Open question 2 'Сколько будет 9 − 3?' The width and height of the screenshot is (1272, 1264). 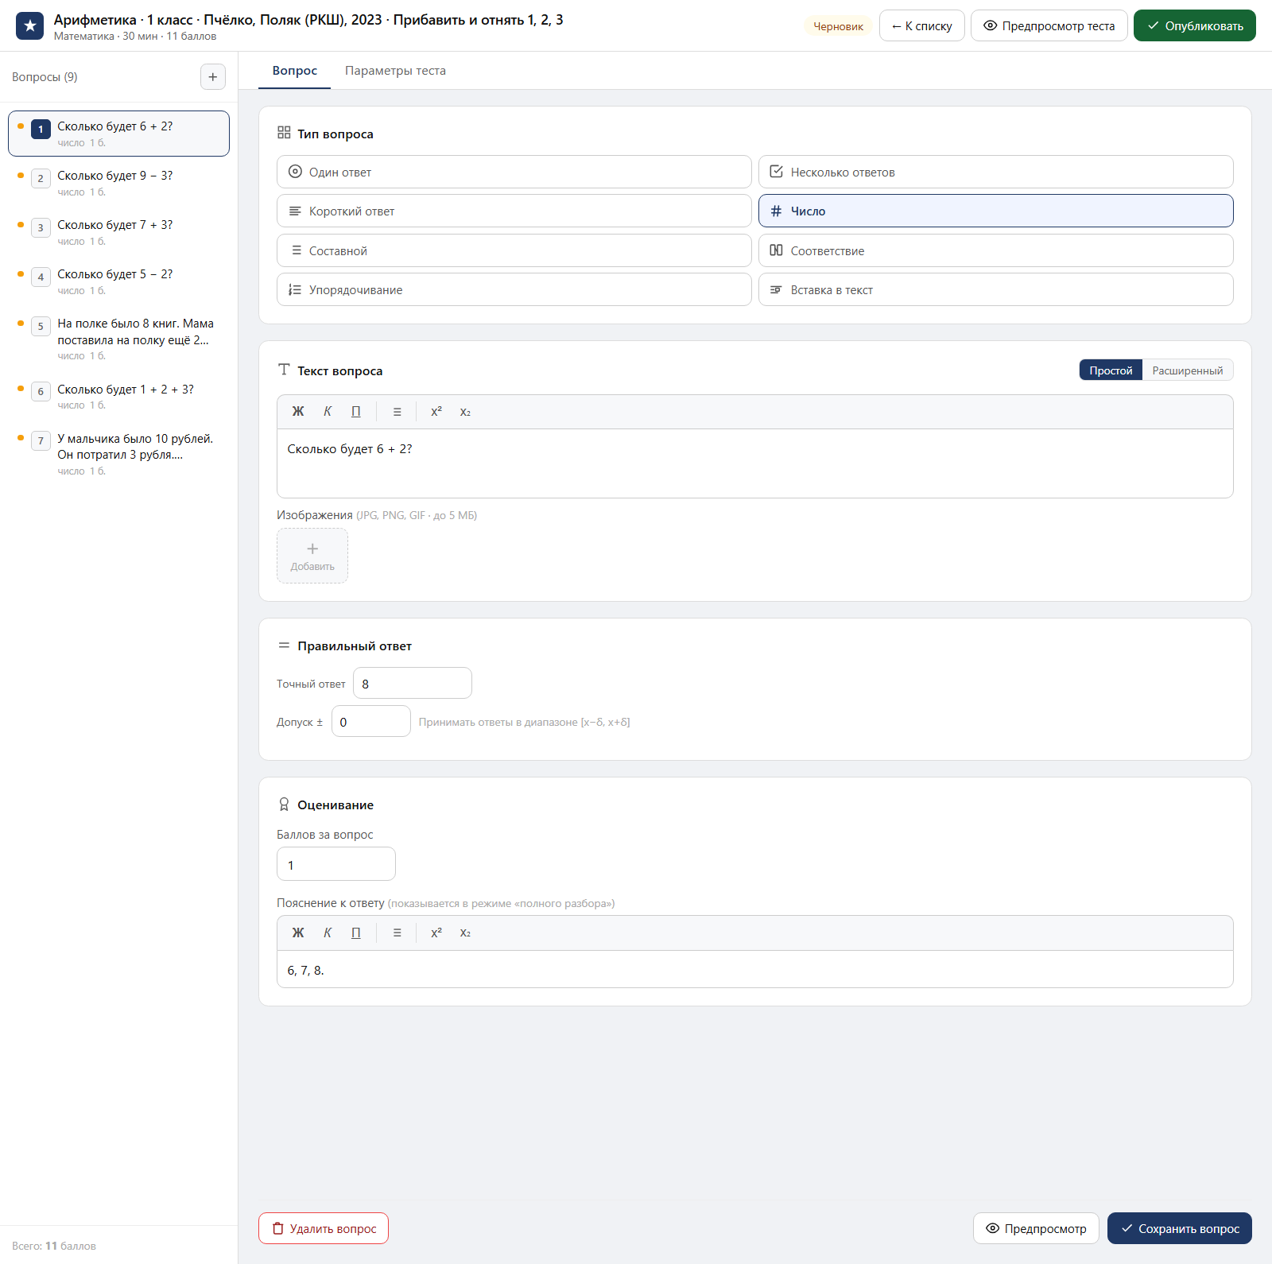point(118,183)
